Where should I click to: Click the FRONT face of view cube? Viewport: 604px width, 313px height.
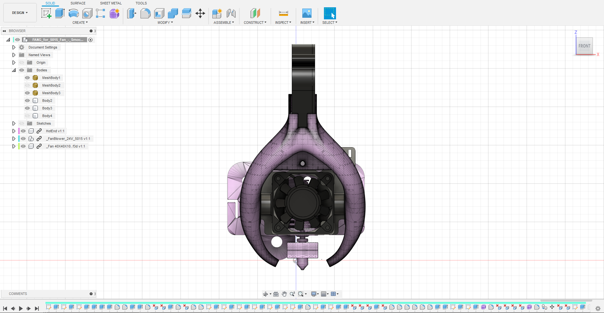[x=584, y=46]
